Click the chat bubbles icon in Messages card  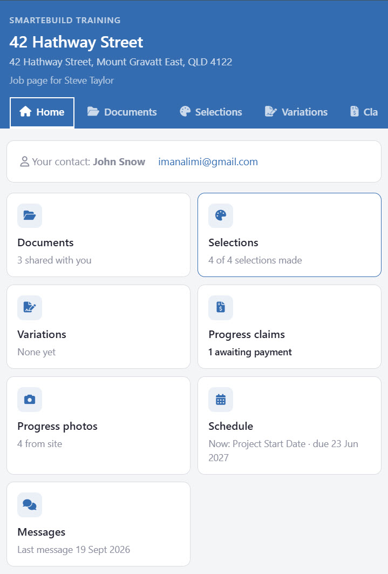30,505
